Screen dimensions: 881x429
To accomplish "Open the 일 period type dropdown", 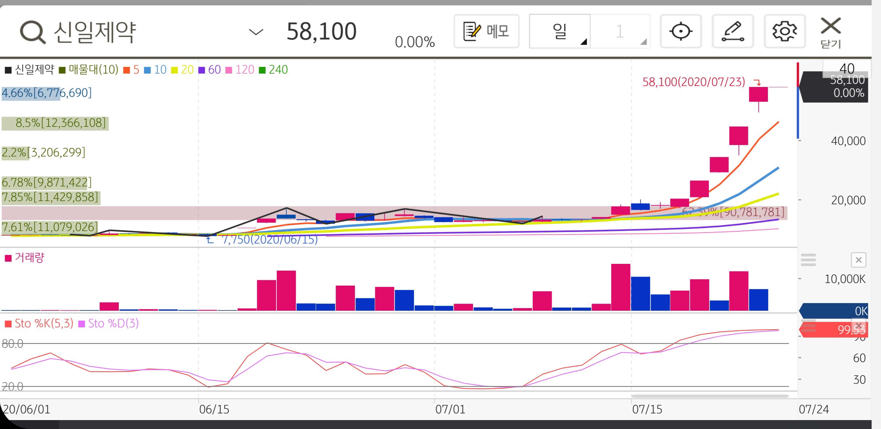I will click(x=559, y=32).
